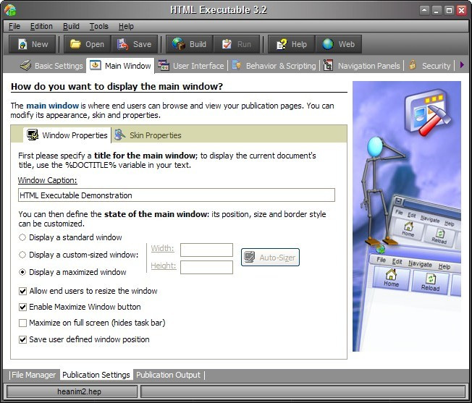Toggle Allow end users to resize the window

pyautogui.click(x=88, y=291)
